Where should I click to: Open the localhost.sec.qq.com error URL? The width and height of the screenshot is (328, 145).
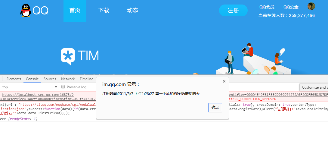[x=38, y=95]
